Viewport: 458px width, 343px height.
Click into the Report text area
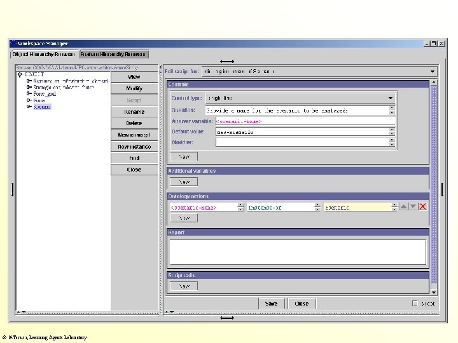297,252
